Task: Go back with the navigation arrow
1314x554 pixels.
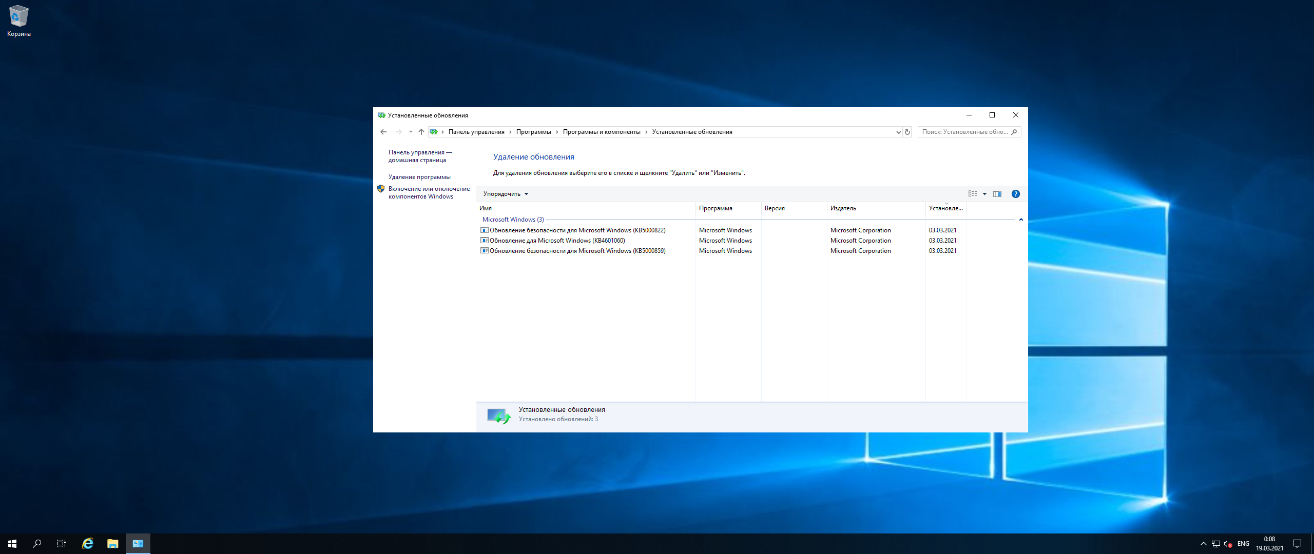Action: [383, 132]
